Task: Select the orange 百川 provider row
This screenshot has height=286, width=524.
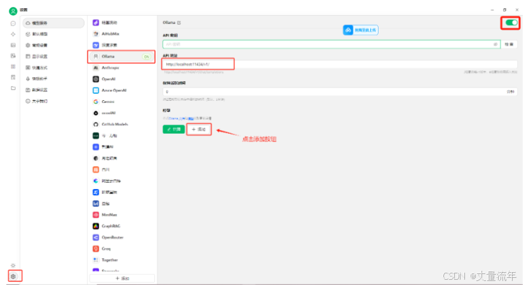Action: pos(122,169)
